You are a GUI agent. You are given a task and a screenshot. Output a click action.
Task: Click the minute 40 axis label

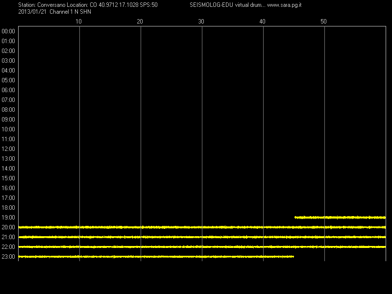click(262, 22)
